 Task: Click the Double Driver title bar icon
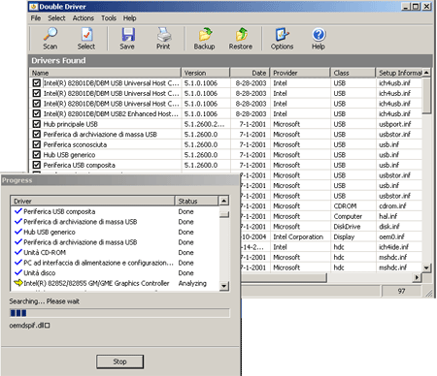tap(33, 7)
